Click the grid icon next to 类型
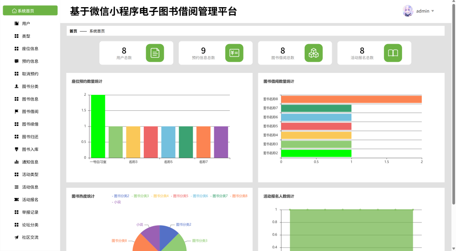456x251 pixels. 16,36
